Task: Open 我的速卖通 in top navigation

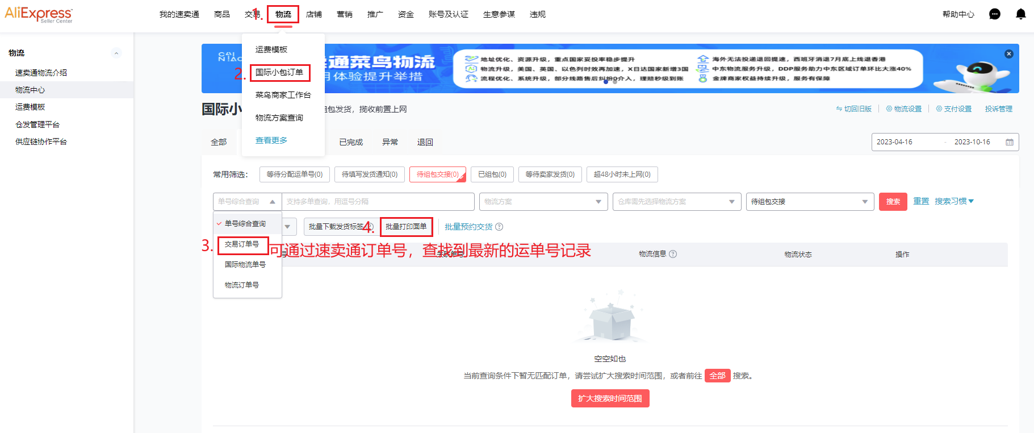Action: point(179,14)
